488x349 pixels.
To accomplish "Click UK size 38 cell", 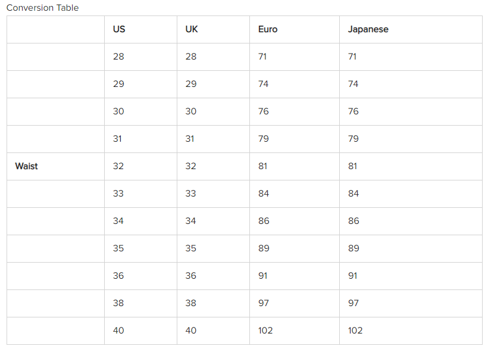I will 191,303.
